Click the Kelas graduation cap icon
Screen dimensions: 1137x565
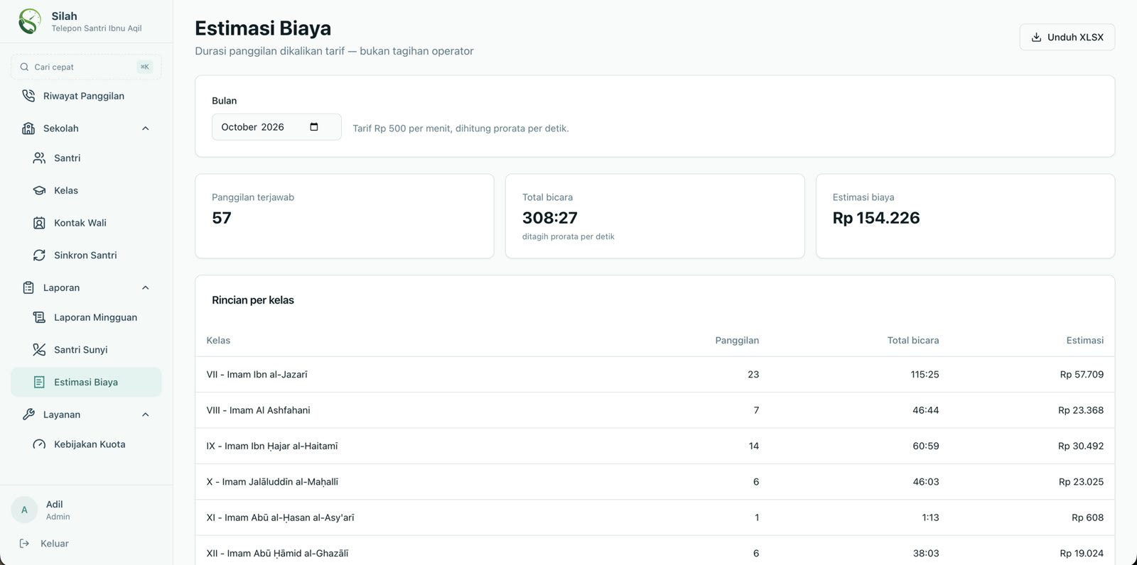point(39,190)
